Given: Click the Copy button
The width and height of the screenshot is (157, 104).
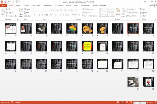Looking at the screenshot, I should [8, 13].
